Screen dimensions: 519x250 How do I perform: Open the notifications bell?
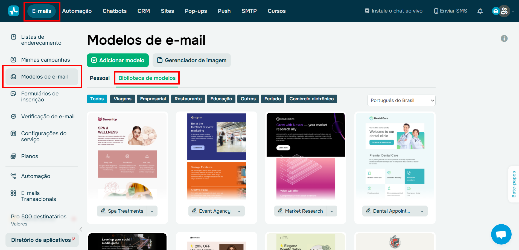[480, 11]
